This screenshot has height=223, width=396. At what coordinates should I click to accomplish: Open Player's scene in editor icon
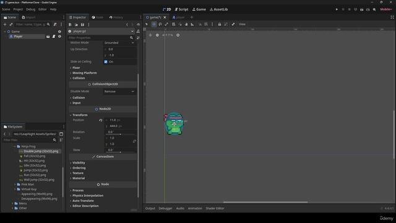[48, 37]
